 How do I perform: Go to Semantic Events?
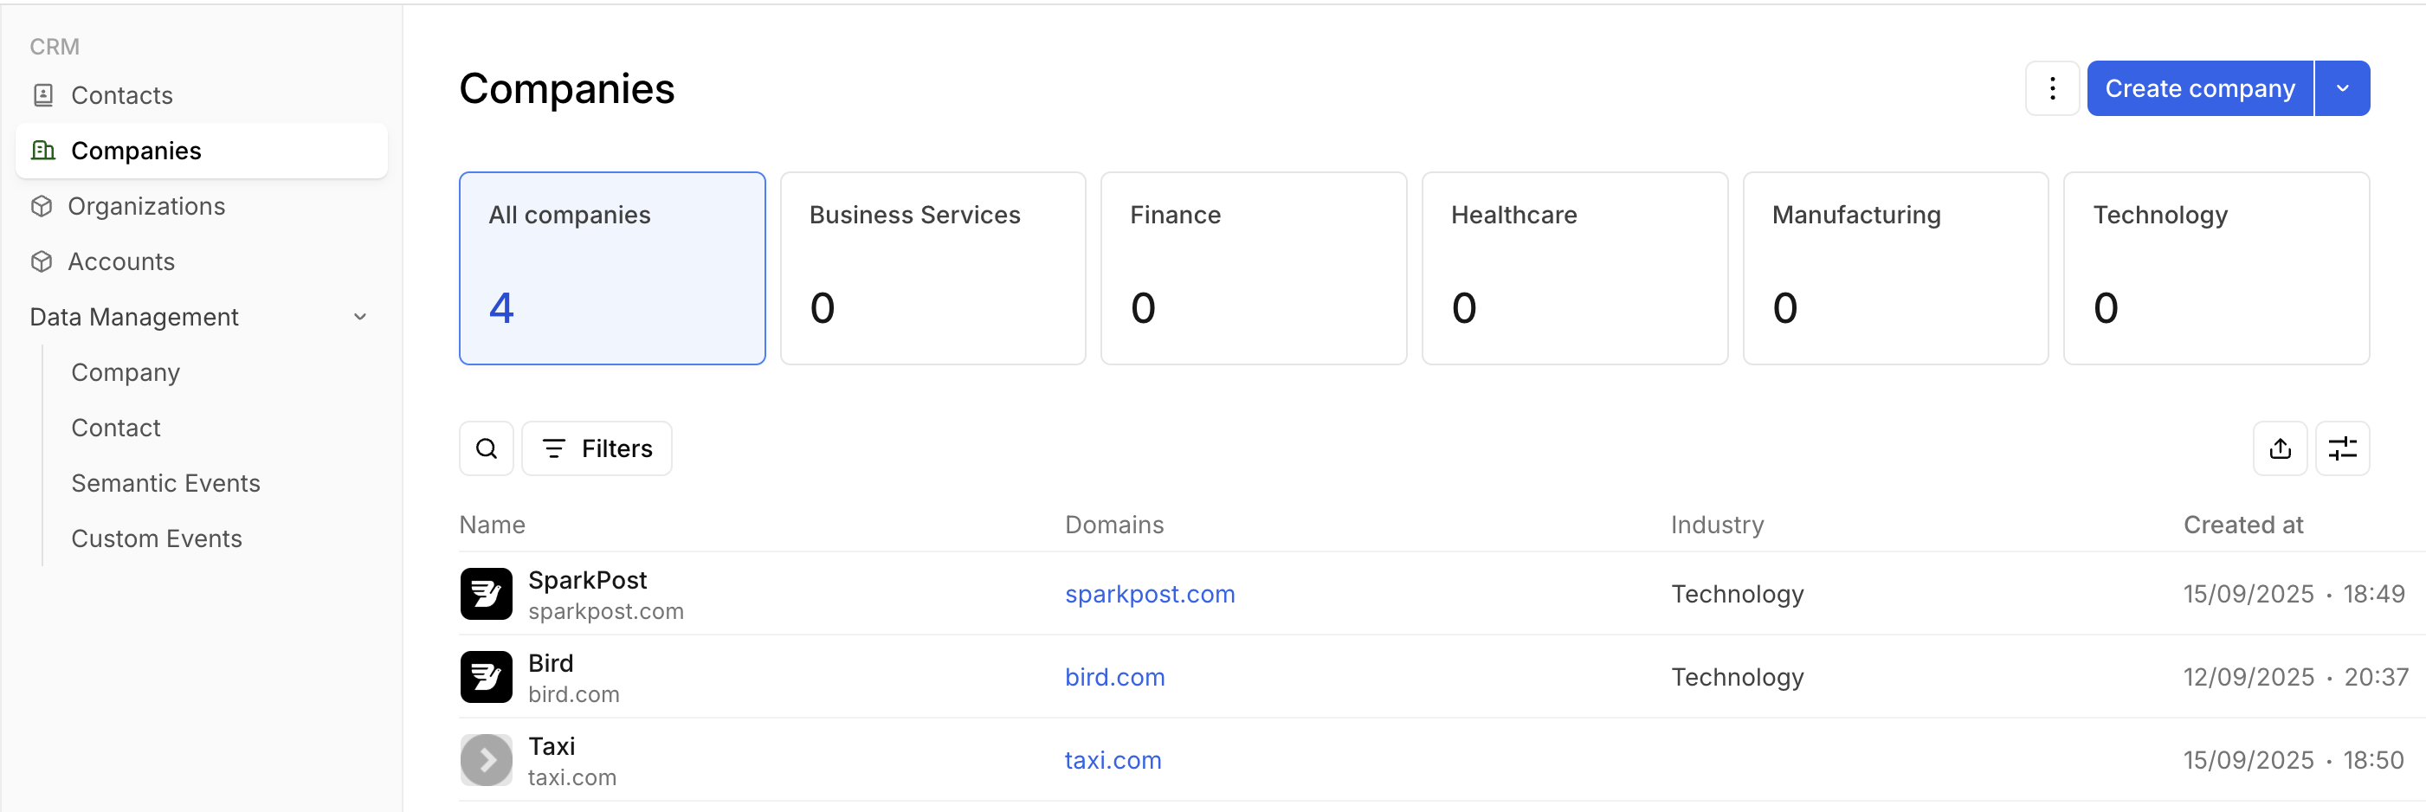tap(165, 483)
